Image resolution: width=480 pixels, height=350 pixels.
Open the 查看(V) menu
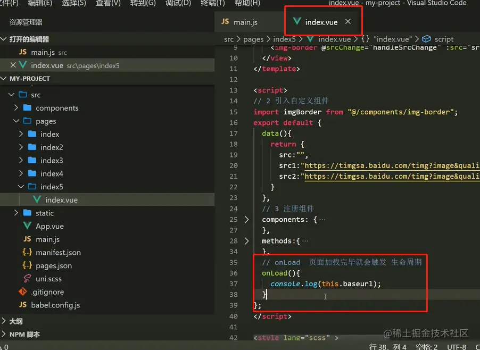coord(108,3)
